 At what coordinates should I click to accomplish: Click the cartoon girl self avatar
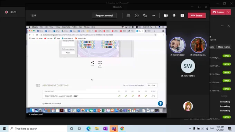point(188,106)
